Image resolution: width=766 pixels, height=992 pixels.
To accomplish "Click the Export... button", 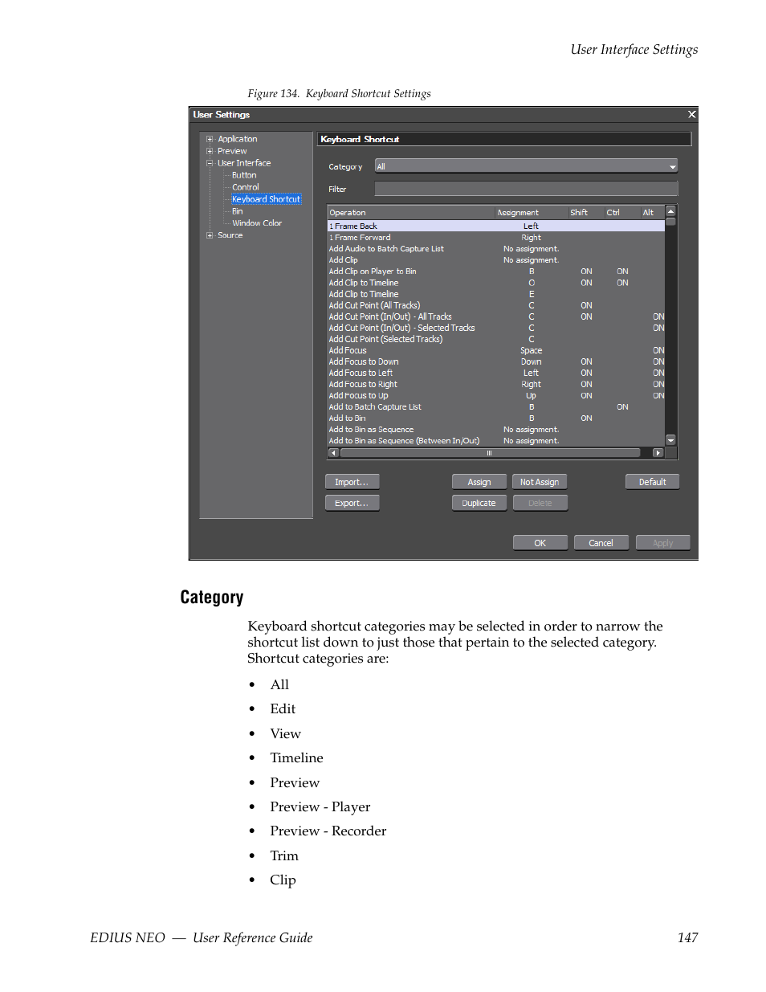I will [x=352, y=503].
